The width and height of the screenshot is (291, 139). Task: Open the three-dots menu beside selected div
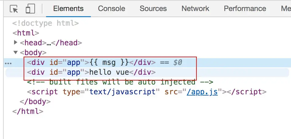tap(8, 63)
